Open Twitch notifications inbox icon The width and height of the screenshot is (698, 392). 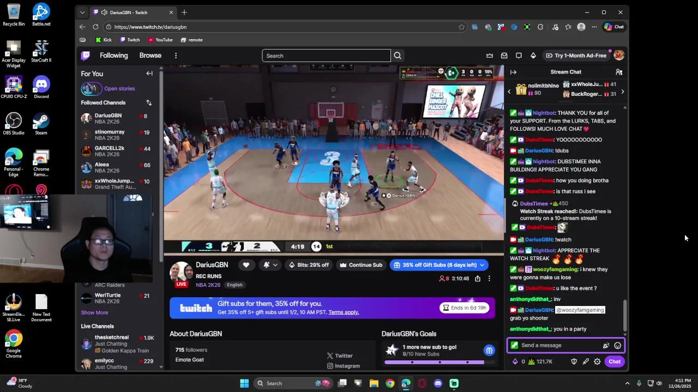coord(504,56)
